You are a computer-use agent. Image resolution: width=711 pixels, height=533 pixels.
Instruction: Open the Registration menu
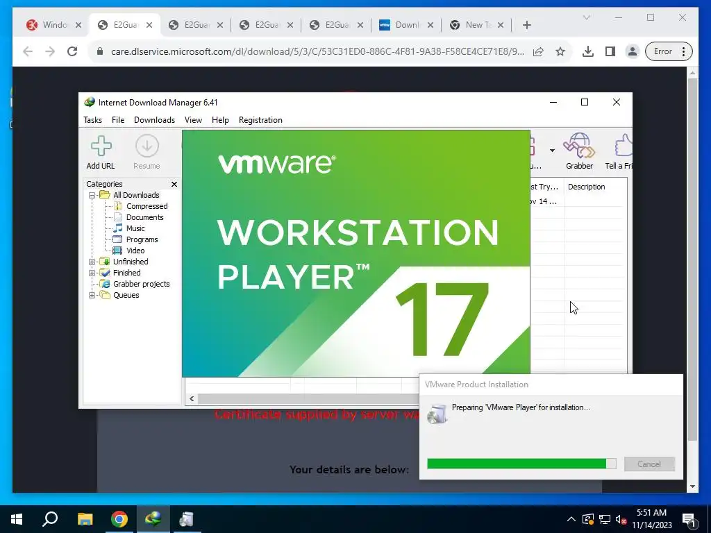(261, 120)
